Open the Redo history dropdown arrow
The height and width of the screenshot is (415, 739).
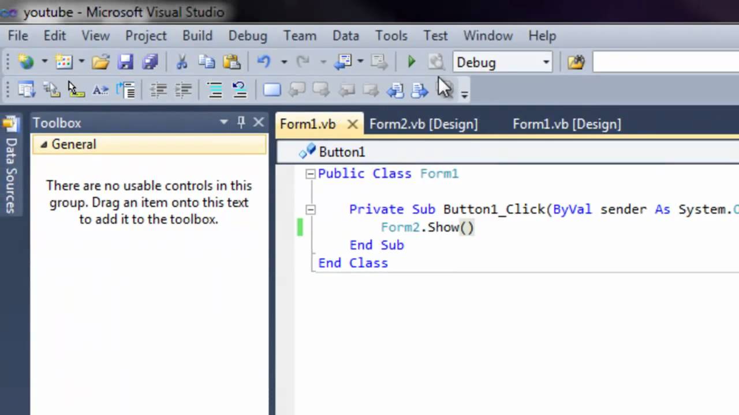[x=323, y=62]
